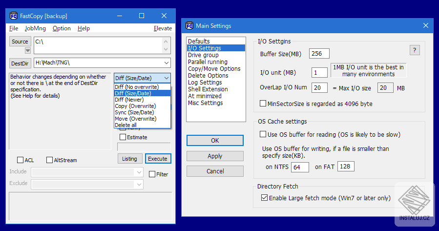439x231 pixels.
Task: Open the Option menu
Action: pos(62,28)
